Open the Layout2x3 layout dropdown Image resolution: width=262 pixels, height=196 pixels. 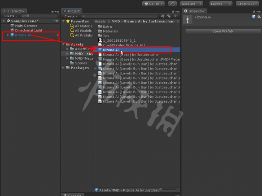coord(247,4)
